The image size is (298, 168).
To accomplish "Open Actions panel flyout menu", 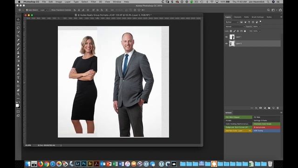I will [281, 112].
